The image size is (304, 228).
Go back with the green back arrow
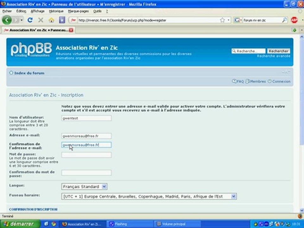7,20
